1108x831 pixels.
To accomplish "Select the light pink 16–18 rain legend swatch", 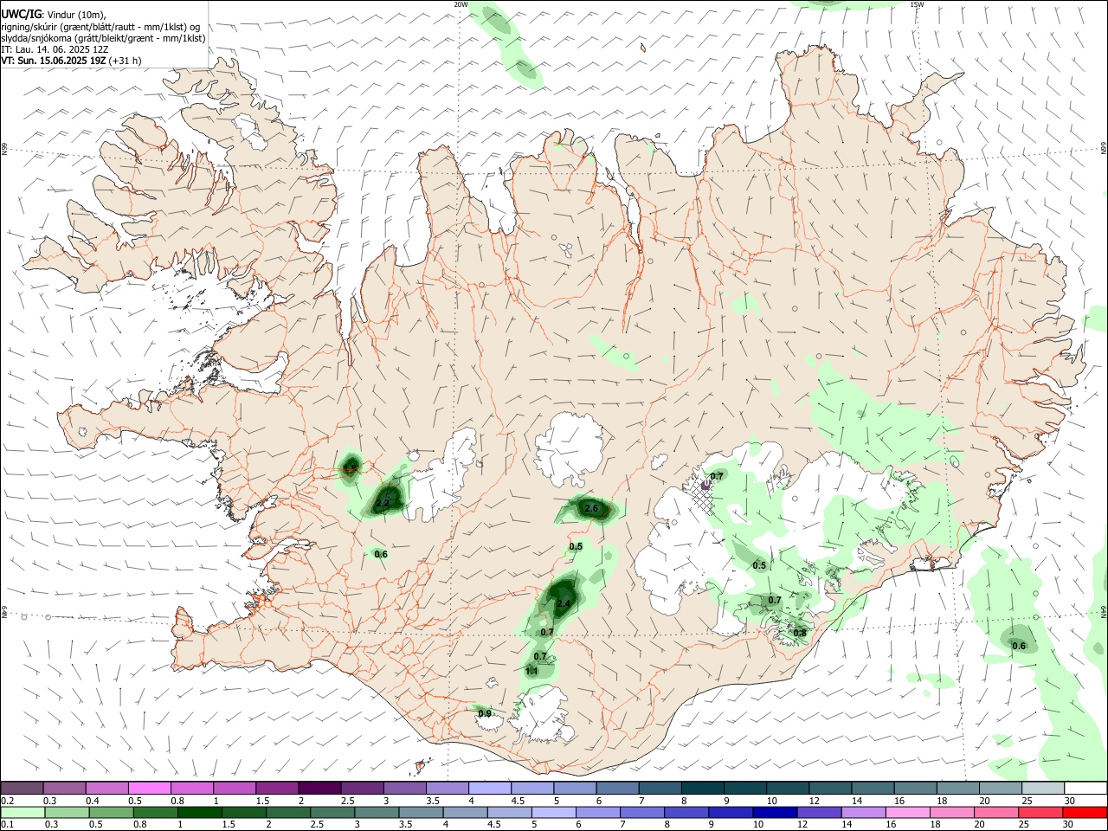I will pos(907,812).
